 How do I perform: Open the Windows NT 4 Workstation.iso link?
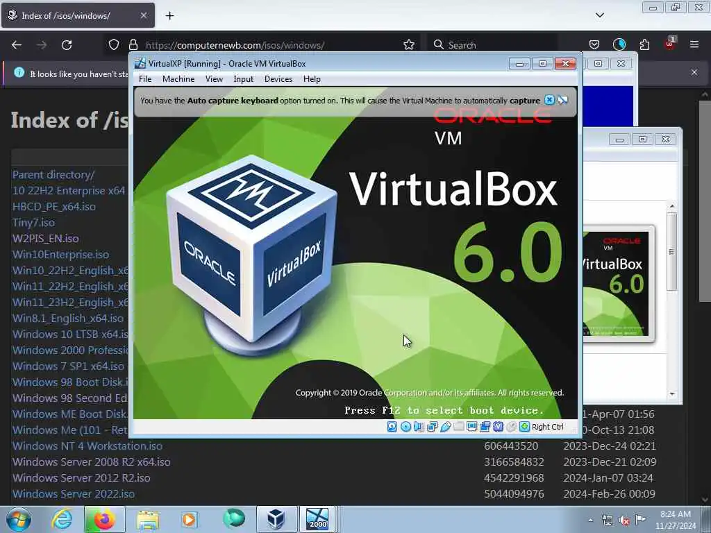87,446
